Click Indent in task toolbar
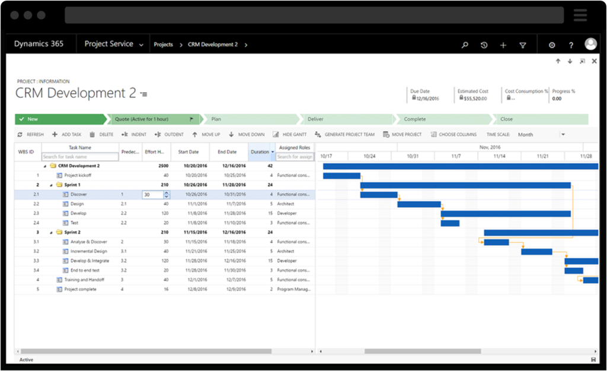This screenshot has height=371, width=607. tap(134, 135)
